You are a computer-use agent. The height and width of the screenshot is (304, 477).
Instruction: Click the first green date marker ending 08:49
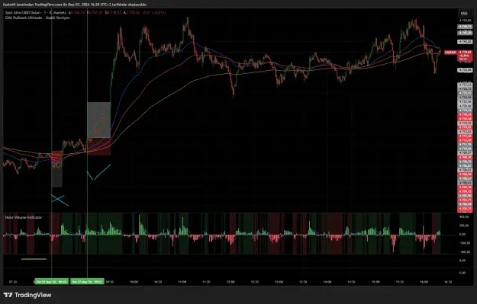51,282
